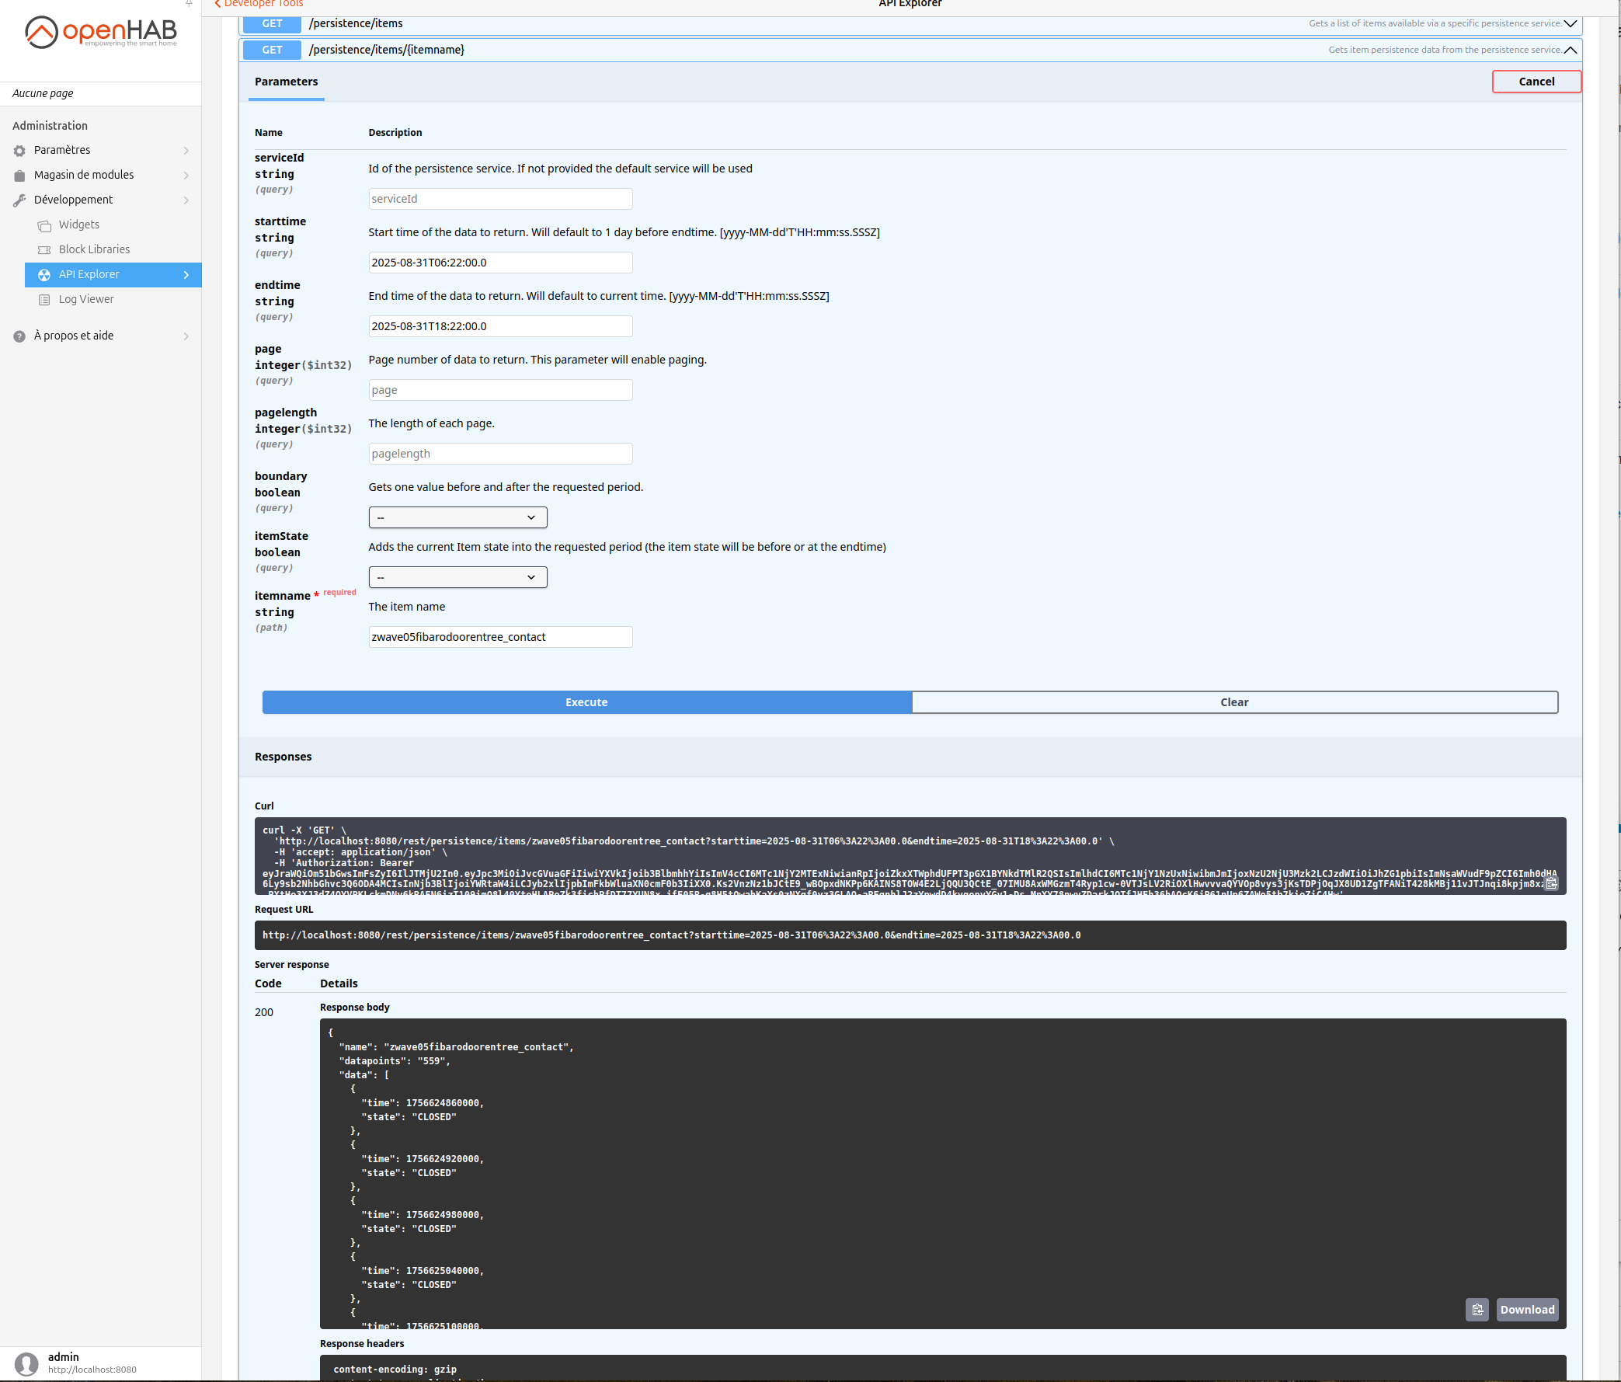The image size is (1621, 1382).
Task: Click the starttime input field
Action: click(500, 262)
